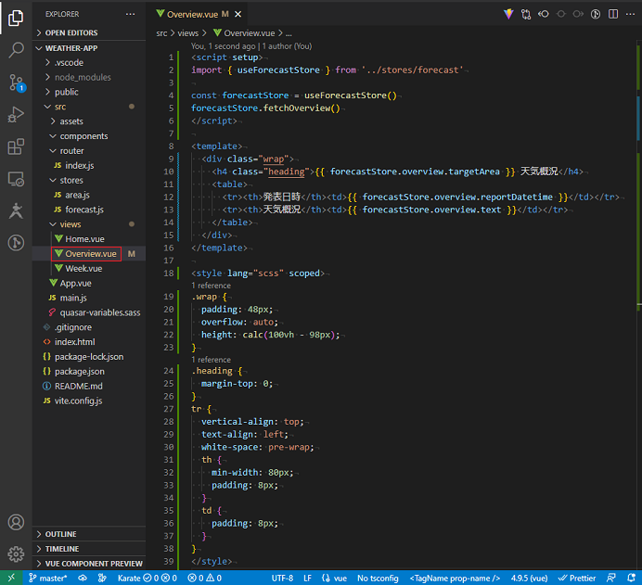Open changes compare icon in editor toolbar
This screenshot has height=585, width=642.
coord(526,14)
